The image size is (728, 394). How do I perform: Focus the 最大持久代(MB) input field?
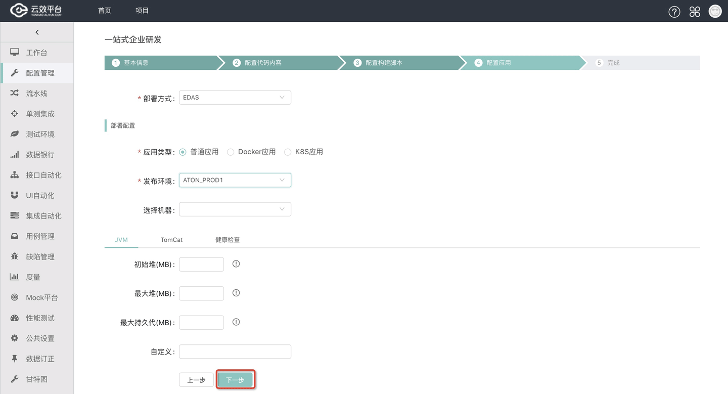(x=201, y=322)
